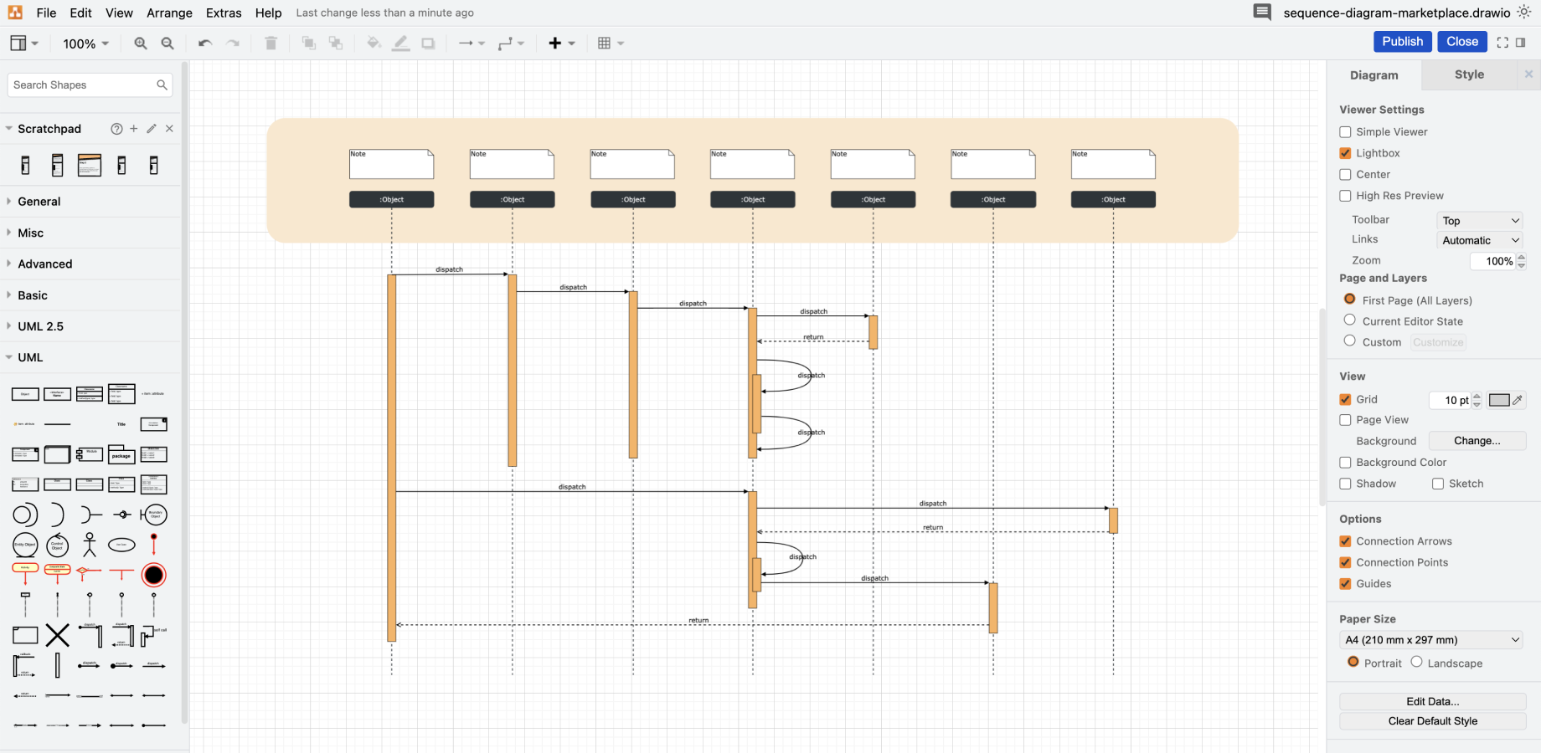Open the Insert (+) toolbar icon
This screenshot has width=1541, height=753.
556,43
